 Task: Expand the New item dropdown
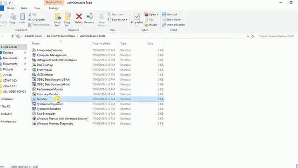coord(125,14)
